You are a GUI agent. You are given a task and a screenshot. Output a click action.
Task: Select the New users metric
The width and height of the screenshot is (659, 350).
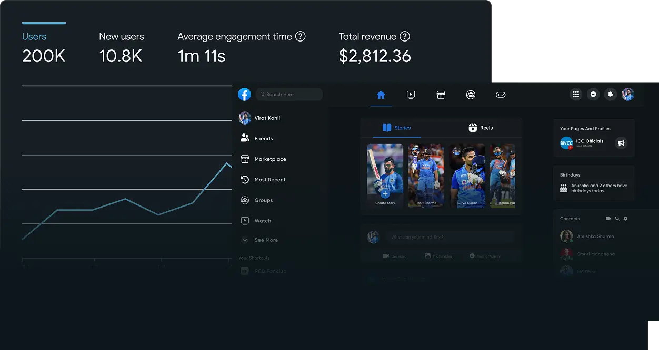[x=122, y=36]
